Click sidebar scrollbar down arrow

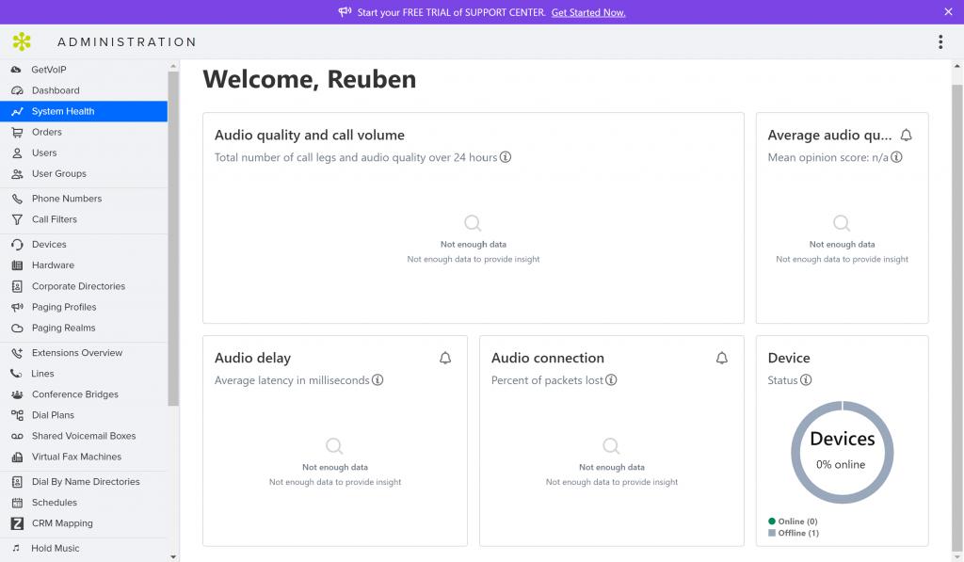[173, 556]
